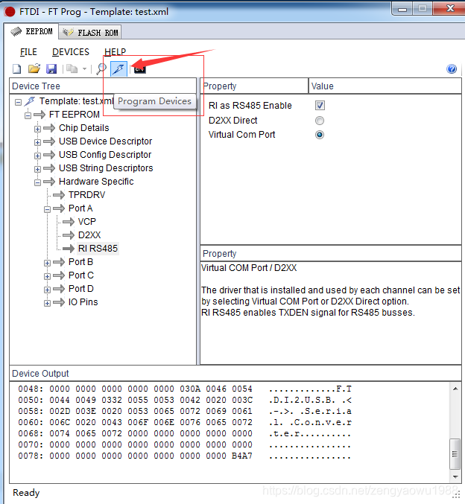
Task: Click the blue Help question mark icon
Action: (452, 68)
